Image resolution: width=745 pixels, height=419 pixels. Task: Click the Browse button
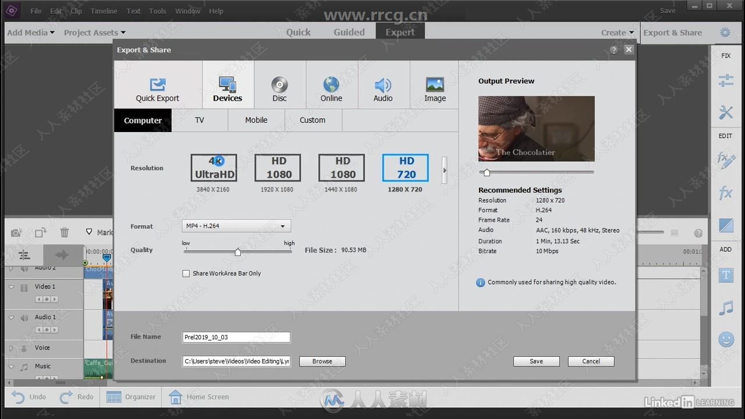[x=322, y=361]
